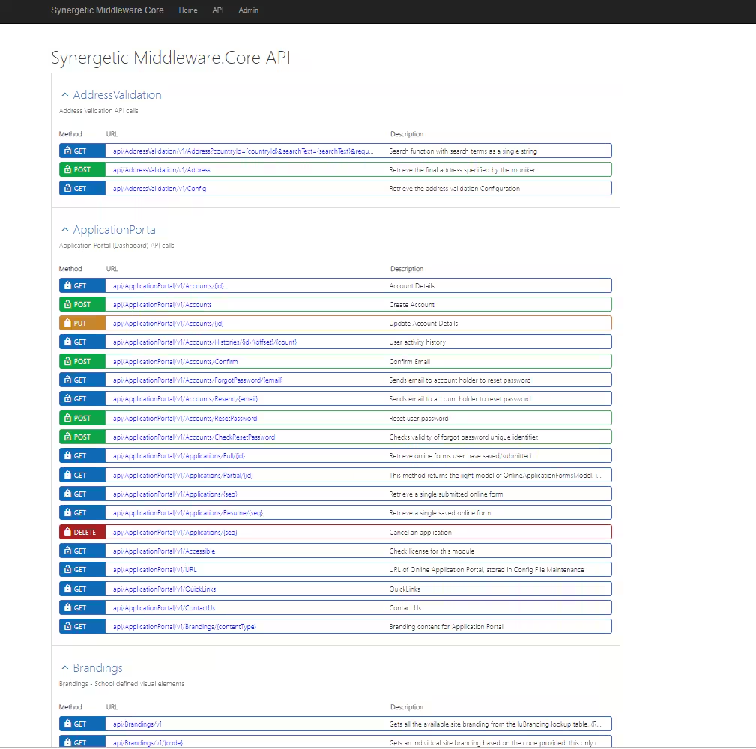Open api/AddressValidation/v1/Config URL link

pos(160,189)
